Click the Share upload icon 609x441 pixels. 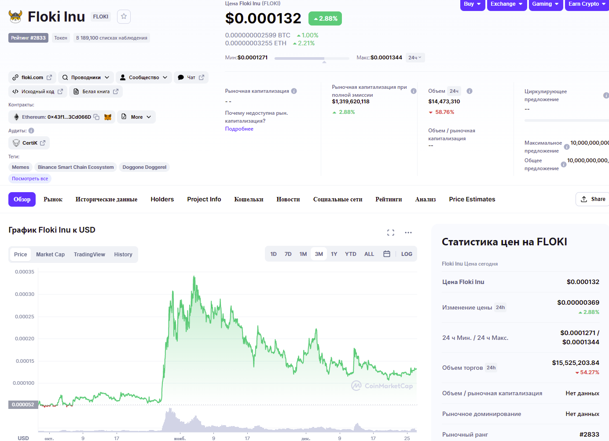(584, 199)
